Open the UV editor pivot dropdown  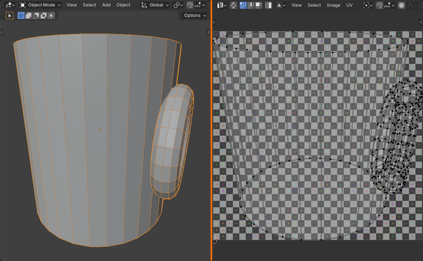tap(368, 5)
